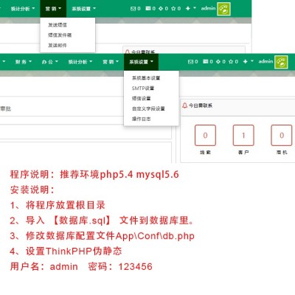Open SMTP设置 menu item
The image size is (295, 295).
point(143,88)
